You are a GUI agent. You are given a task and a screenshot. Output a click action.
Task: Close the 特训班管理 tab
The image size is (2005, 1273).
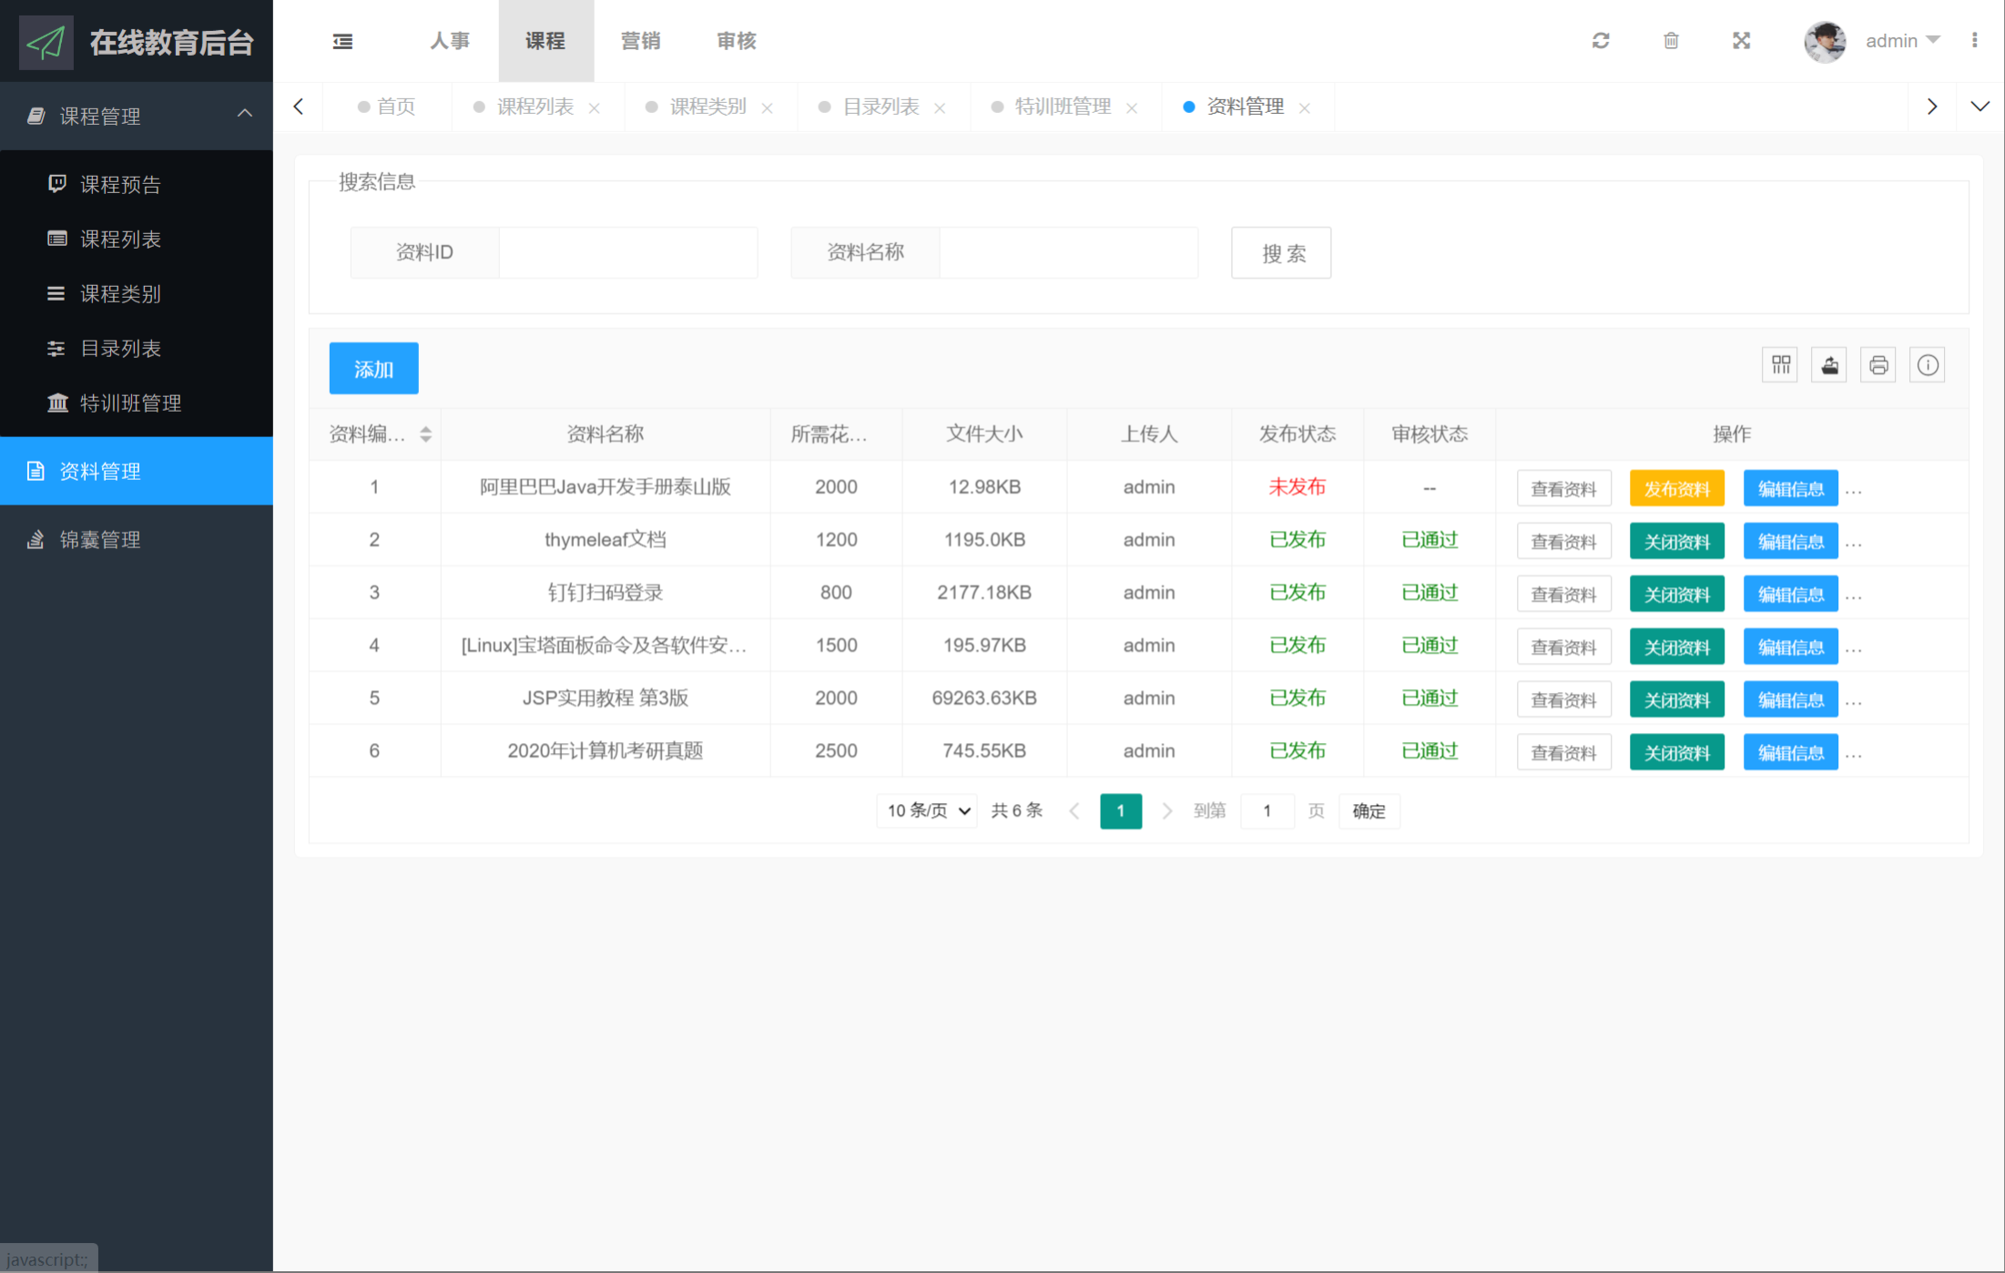(1132, 108)
